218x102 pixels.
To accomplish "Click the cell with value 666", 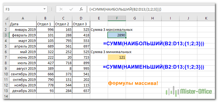I will [x=45, y=74].
